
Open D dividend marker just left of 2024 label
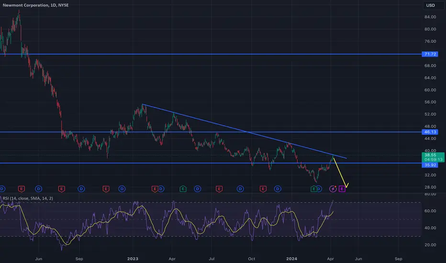278,189
